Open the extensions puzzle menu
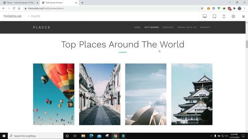This screenshot has width=248, height=139. click(234, 8)
